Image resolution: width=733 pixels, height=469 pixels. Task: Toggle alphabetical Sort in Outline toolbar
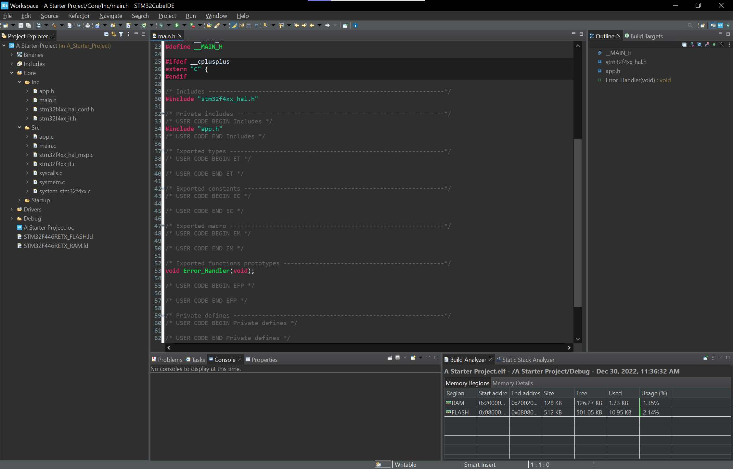tap(692, 44)
